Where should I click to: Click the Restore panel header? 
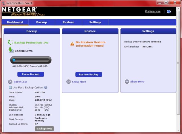coord(90,31)
